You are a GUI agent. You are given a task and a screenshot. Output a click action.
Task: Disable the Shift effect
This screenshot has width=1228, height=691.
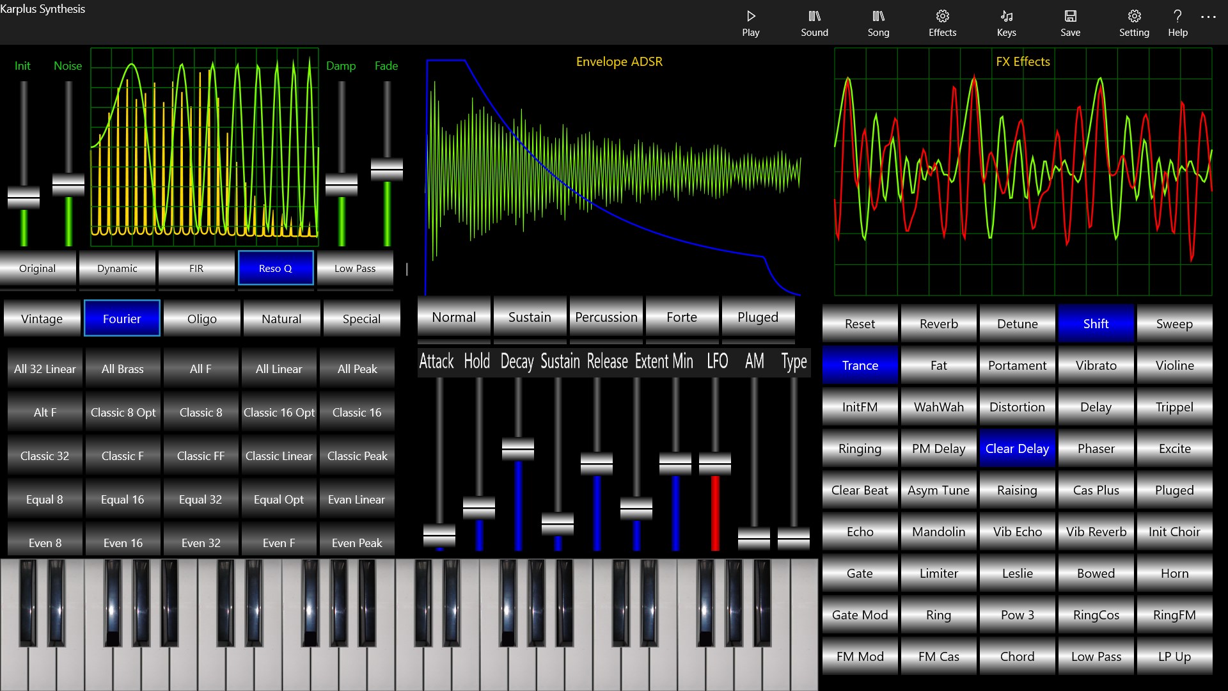click(1095, 323)
